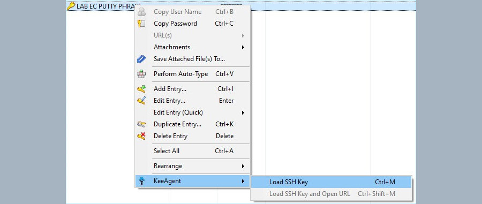Click the Edit Entry pencil key icon
The image size is (482, 204).
point(141,101)
